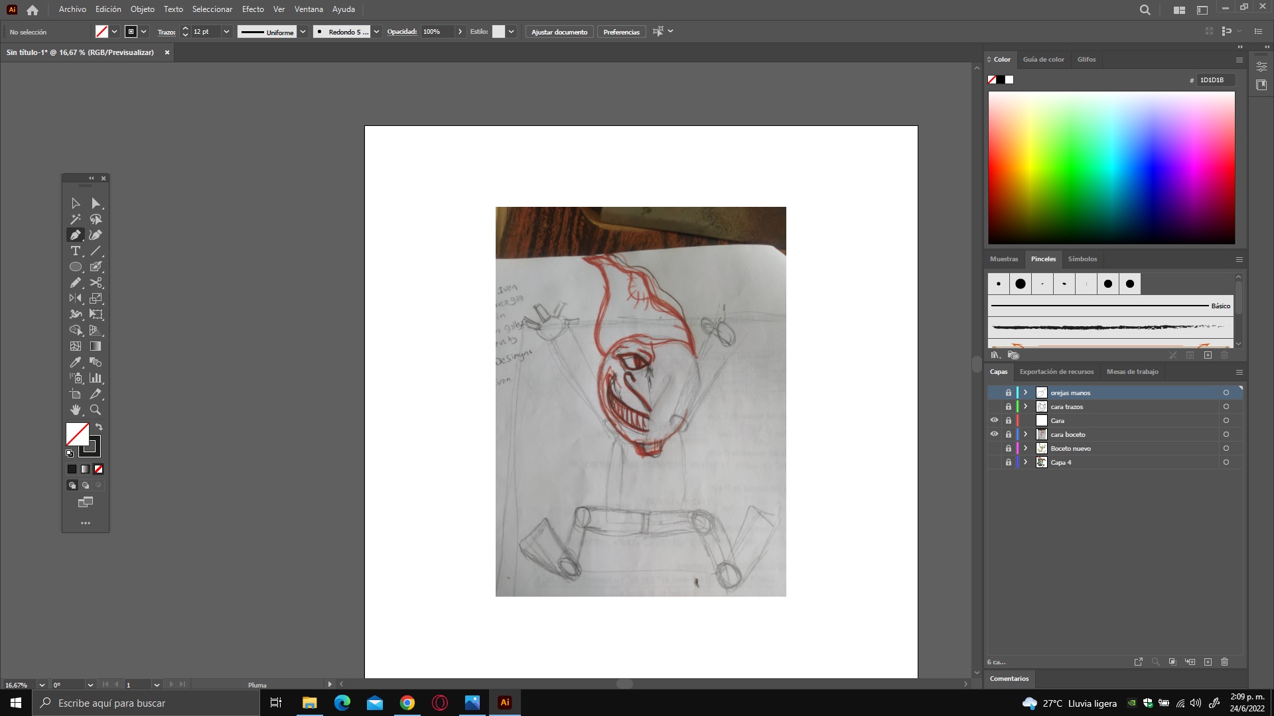Image resolution: width=1274 pixels, height=716 pixels.
Task: Unlock the orejas manos layer
Action: pos(1009,393)
